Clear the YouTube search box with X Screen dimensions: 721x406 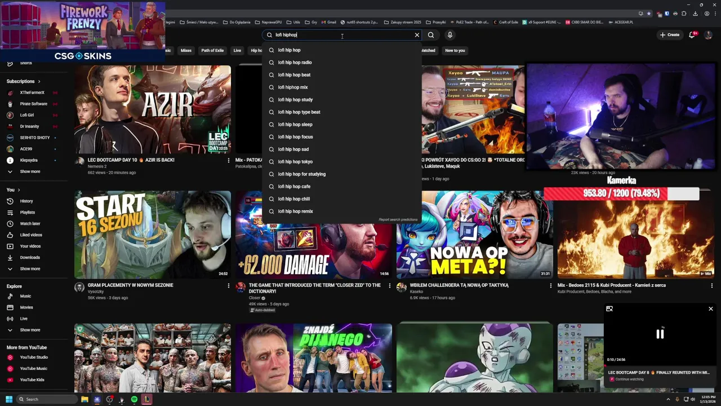417,35
